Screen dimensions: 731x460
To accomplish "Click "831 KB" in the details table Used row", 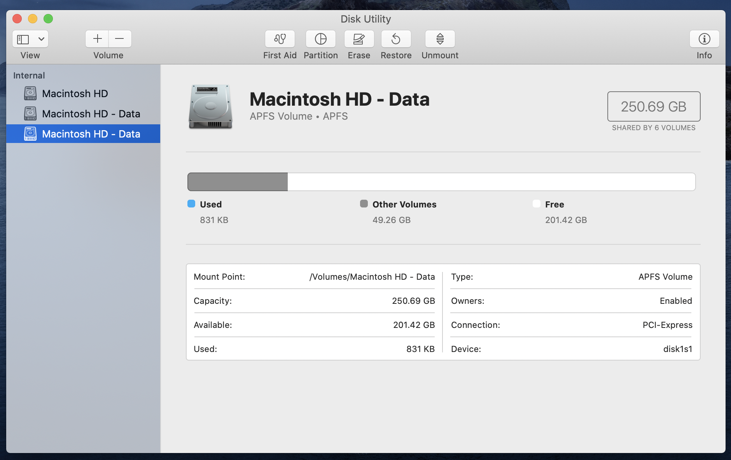I will [420, 349].
